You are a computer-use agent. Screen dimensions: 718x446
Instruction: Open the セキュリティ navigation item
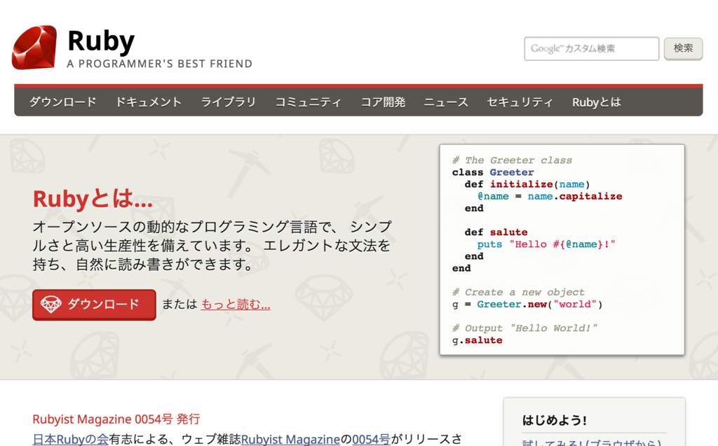coord(520,102)
